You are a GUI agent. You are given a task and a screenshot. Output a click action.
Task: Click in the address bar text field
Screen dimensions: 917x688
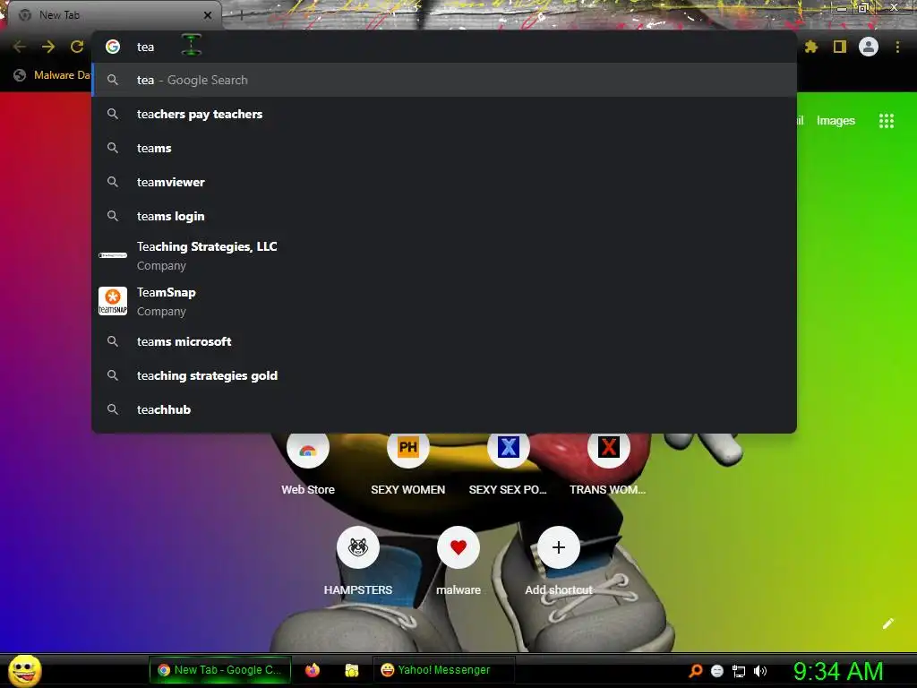click(444, 47)
